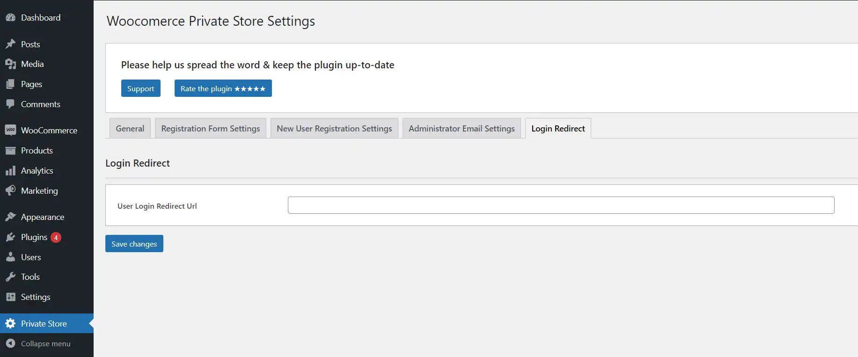Open Settings menu label
The height and width of the screenshot is (357, 858).
point(36,297)
